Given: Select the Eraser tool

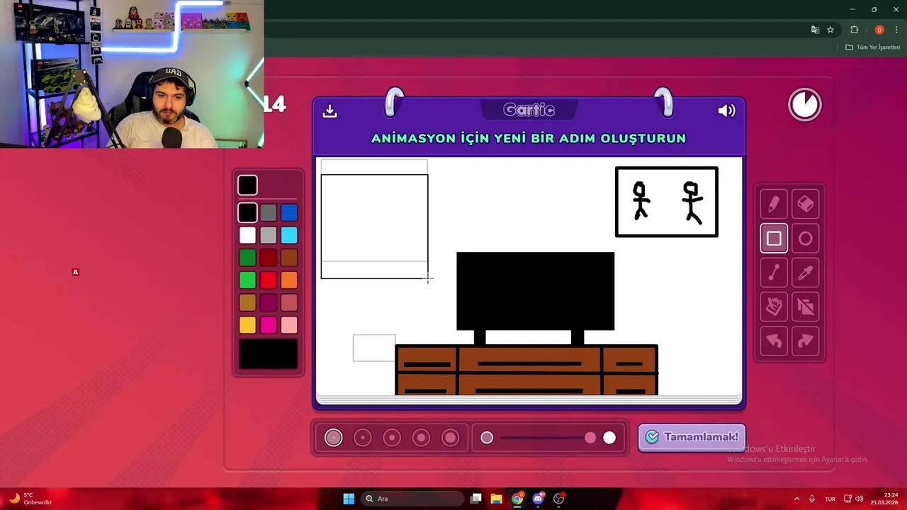Looking at the screenshot, I should [x=806, y=205].
